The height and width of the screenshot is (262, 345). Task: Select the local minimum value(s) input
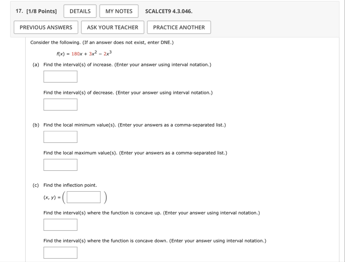tap(60, 137)
